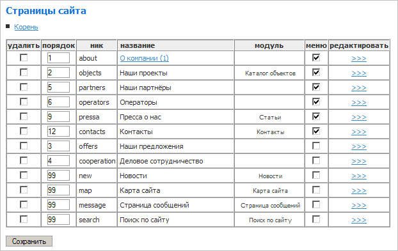Image resolution: width=398 pixels, height=251 pixels.
Task: Open edit arrows for the about page
Action: (359, 59)
